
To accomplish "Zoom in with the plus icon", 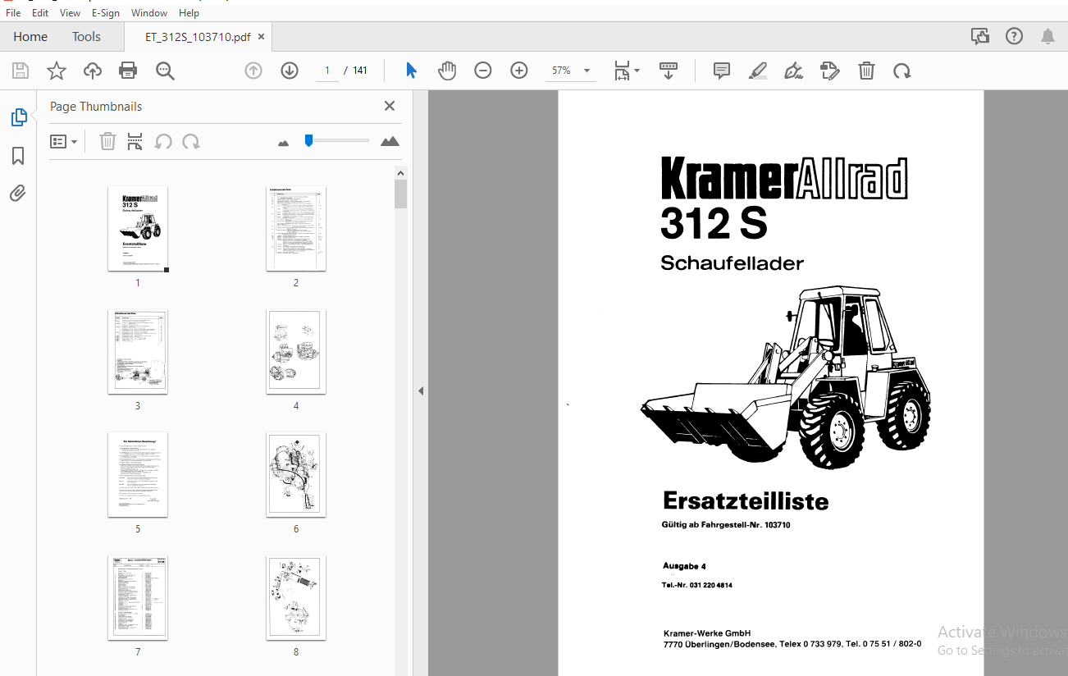I will click(x=519, y=71).
